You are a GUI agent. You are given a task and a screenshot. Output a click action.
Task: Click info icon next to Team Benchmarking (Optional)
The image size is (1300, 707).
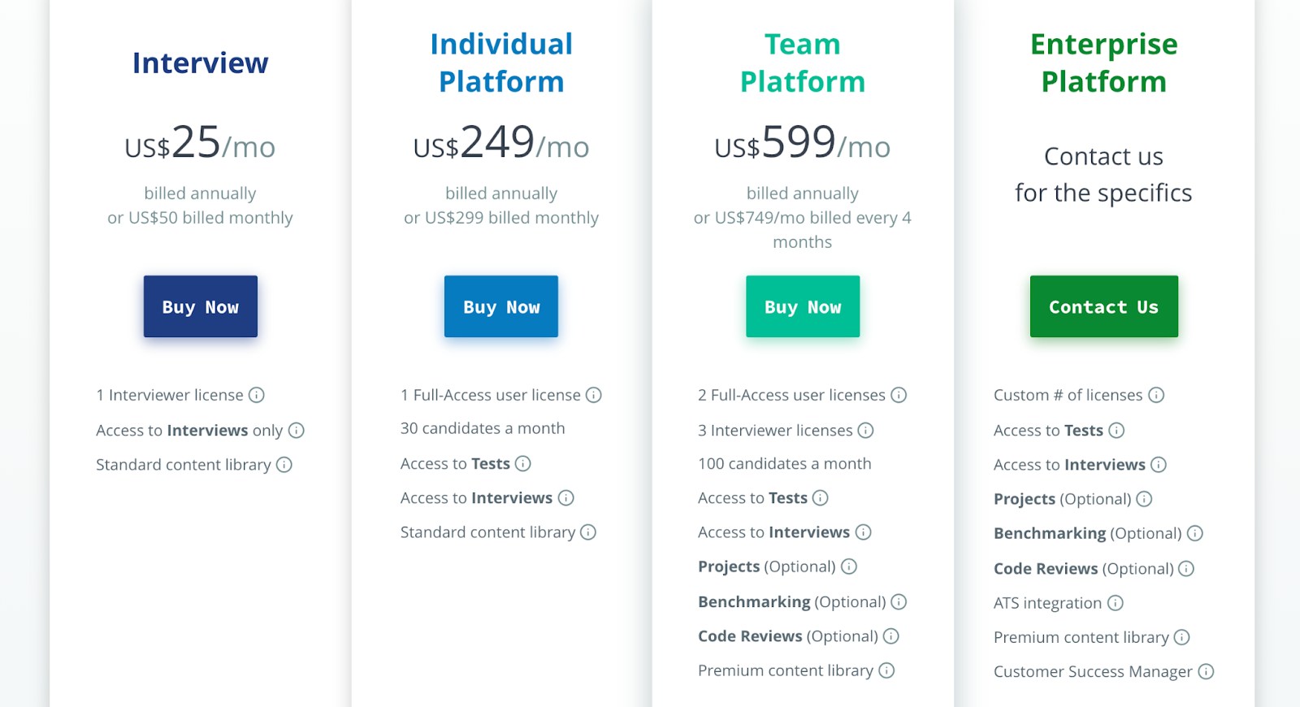pyautogui.click(x=899, y=602)
